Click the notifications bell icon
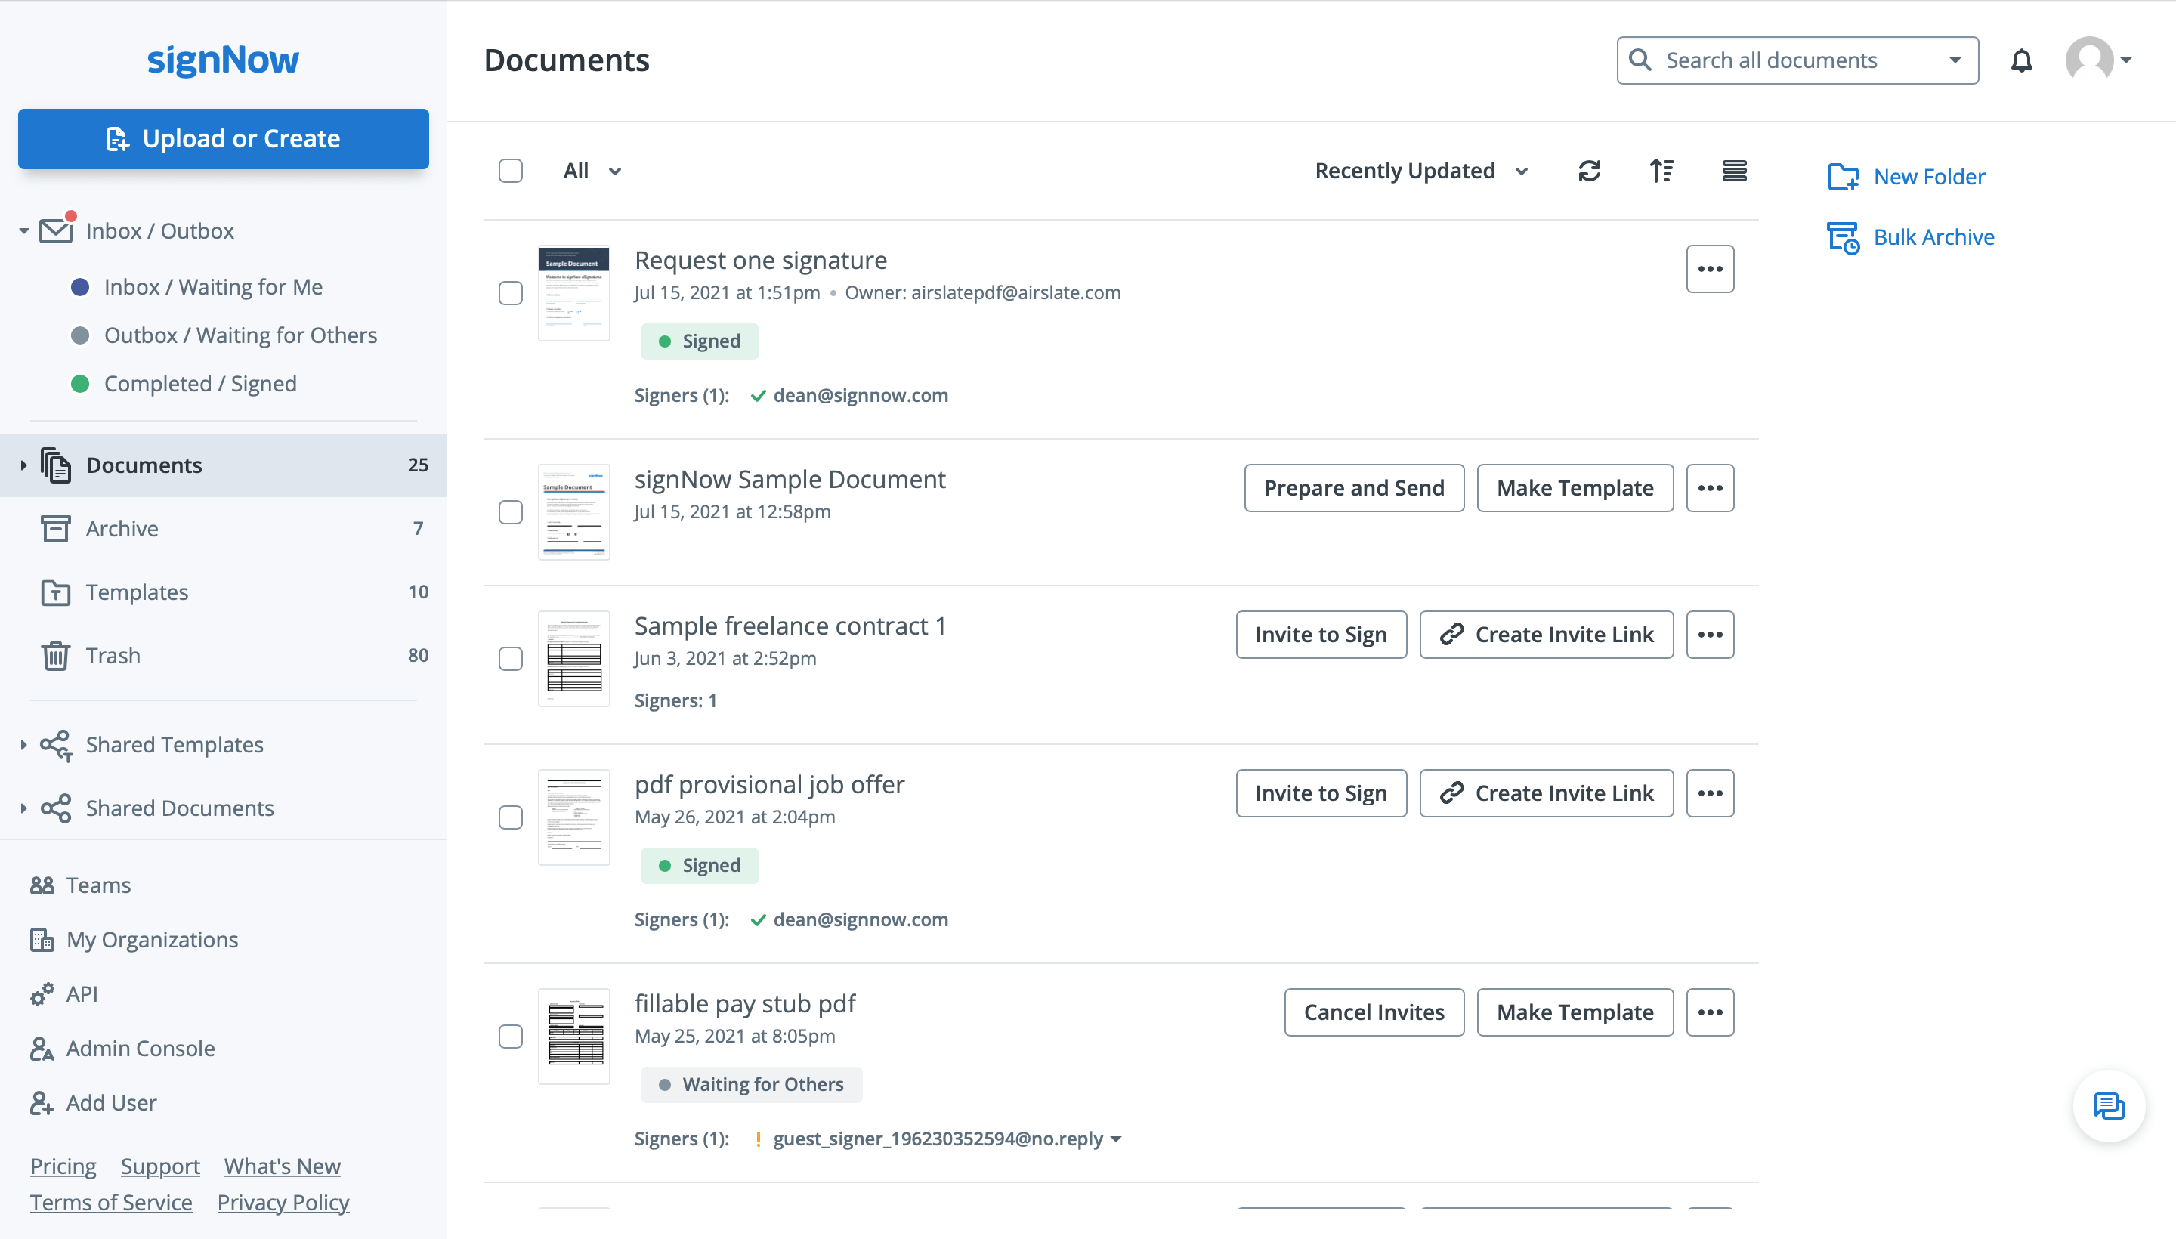The height and width of the screenshot is (1239, 2176). 2021,60
